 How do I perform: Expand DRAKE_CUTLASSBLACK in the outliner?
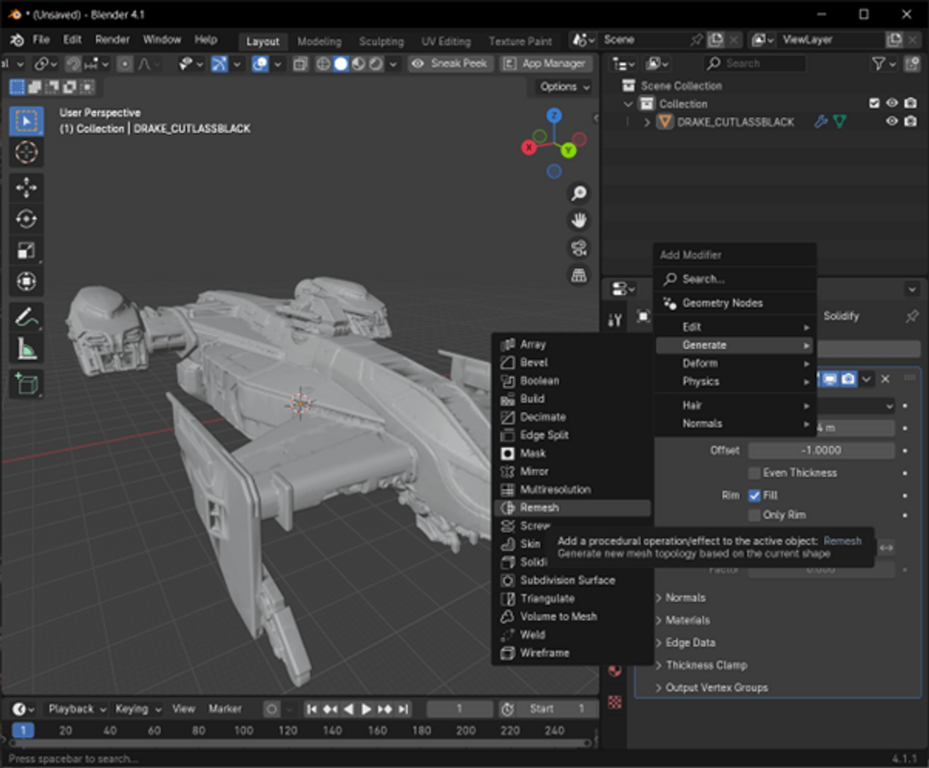(x=647, y=121)
